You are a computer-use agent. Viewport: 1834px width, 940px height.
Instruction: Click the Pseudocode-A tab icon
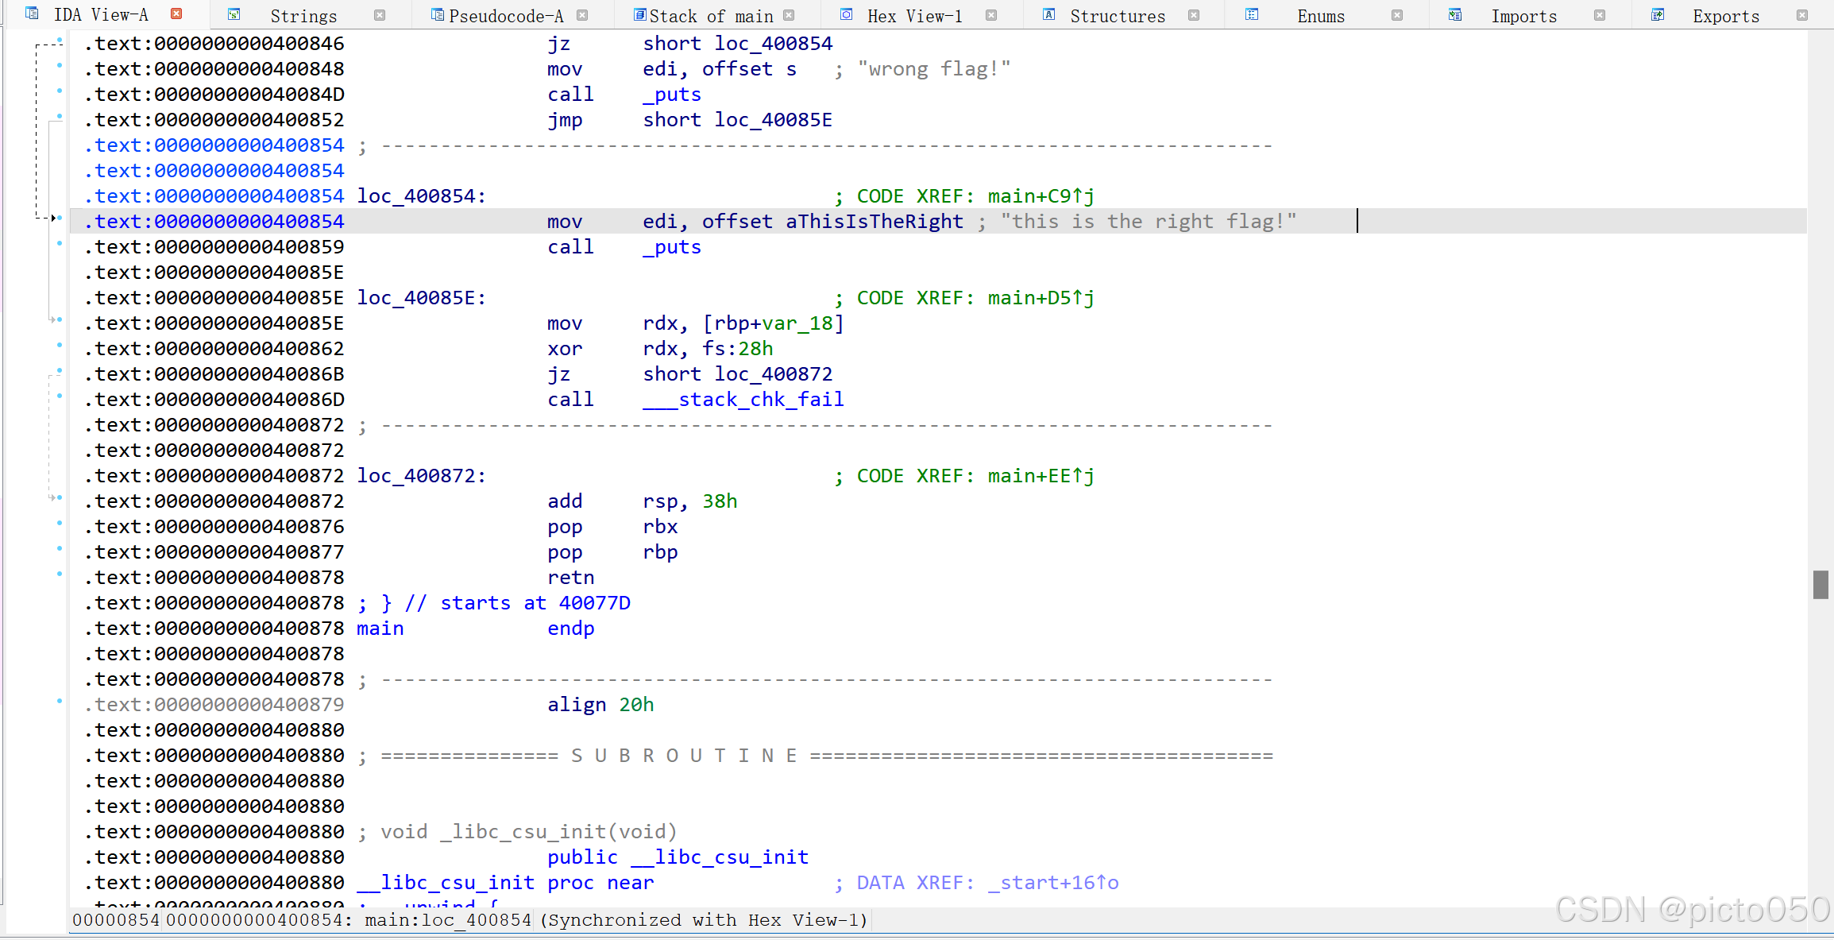[436, 14]
